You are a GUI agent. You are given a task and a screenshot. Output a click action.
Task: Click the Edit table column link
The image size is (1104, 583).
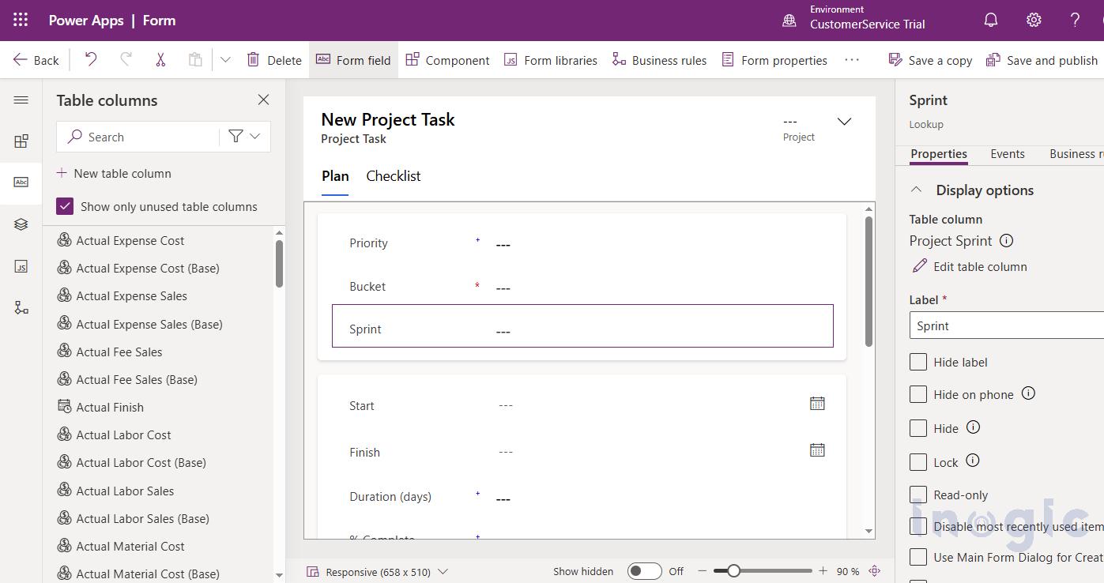pos(977,266)
